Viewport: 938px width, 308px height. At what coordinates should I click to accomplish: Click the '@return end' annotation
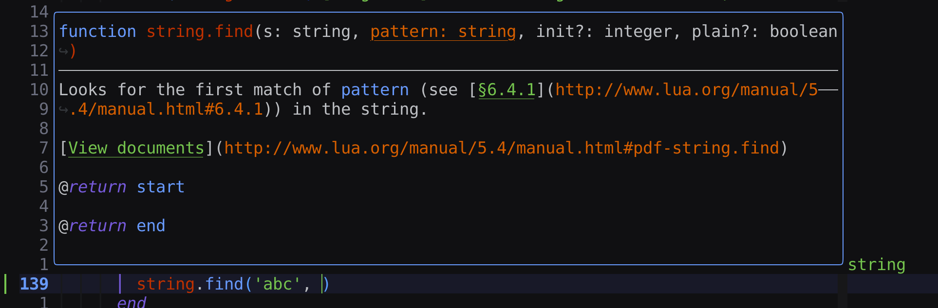(x=112, y=226)
